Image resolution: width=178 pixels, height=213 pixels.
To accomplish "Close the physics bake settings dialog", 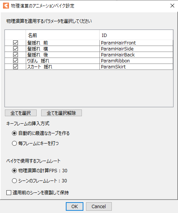I will tap(172, 6).
